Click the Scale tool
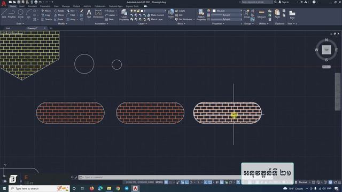Screen dimensions: 342x192 [x=59, y=19]
